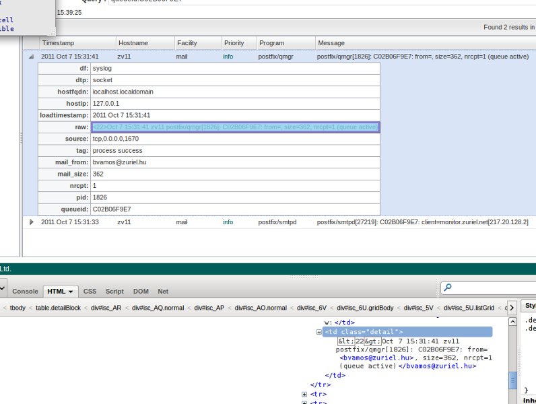The image size is (536, 404).
Task: Expand the first collapsed tr node
Action: [x=304, y=394]
